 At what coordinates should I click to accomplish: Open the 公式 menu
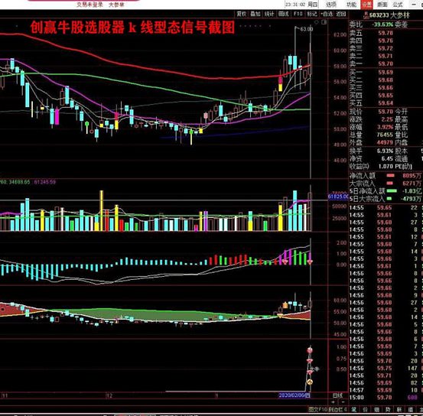(x=398, y=5)
